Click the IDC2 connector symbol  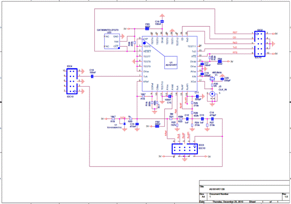click(x=260, y=44)
